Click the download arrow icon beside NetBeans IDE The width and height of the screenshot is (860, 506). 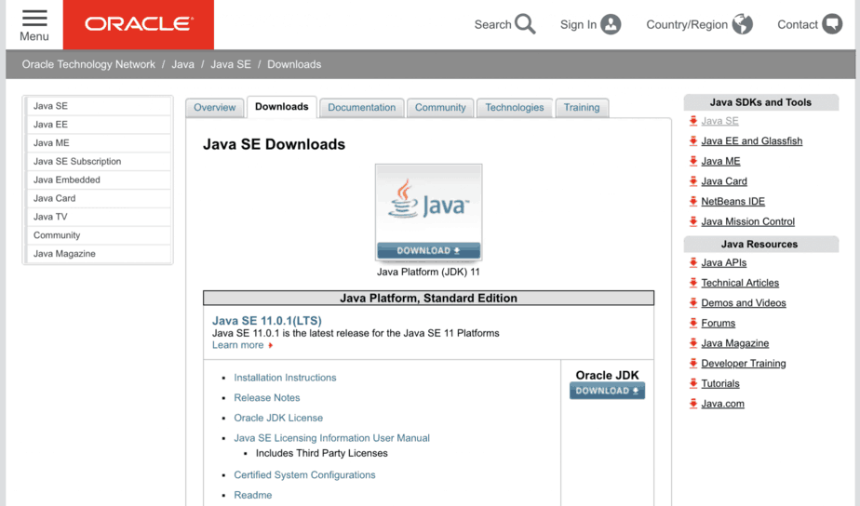pos(693,201)
